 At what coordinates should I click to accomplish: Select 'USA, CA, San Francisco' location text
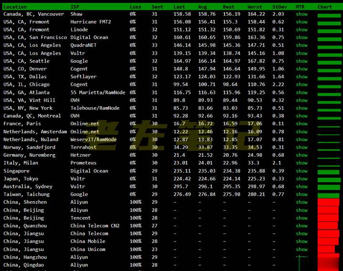click(35, 38)
